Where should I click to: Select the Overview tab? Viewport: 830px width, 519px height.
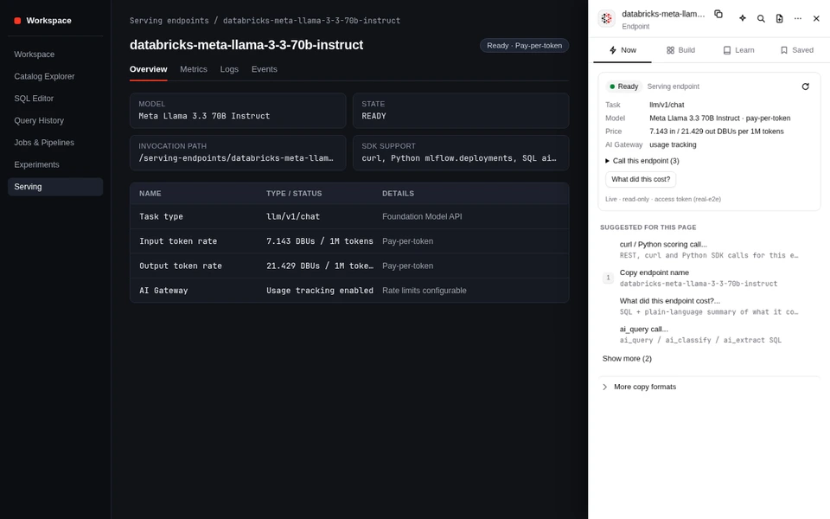(148, 69)
